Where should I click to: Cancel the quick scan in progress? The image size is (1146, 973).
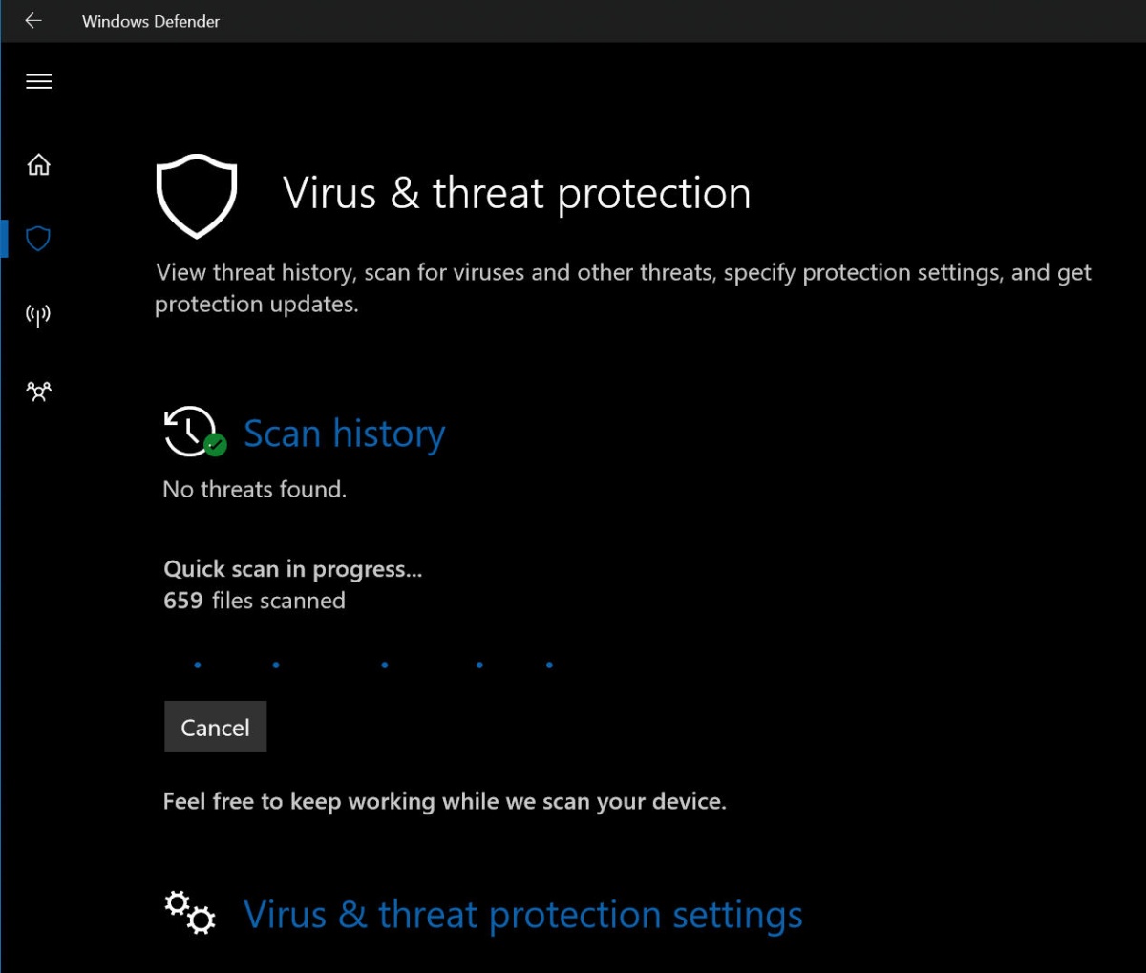(x=215, y=727)
